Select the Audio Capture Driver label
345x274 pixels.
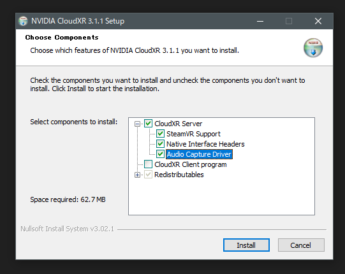(x=199, y=154)
